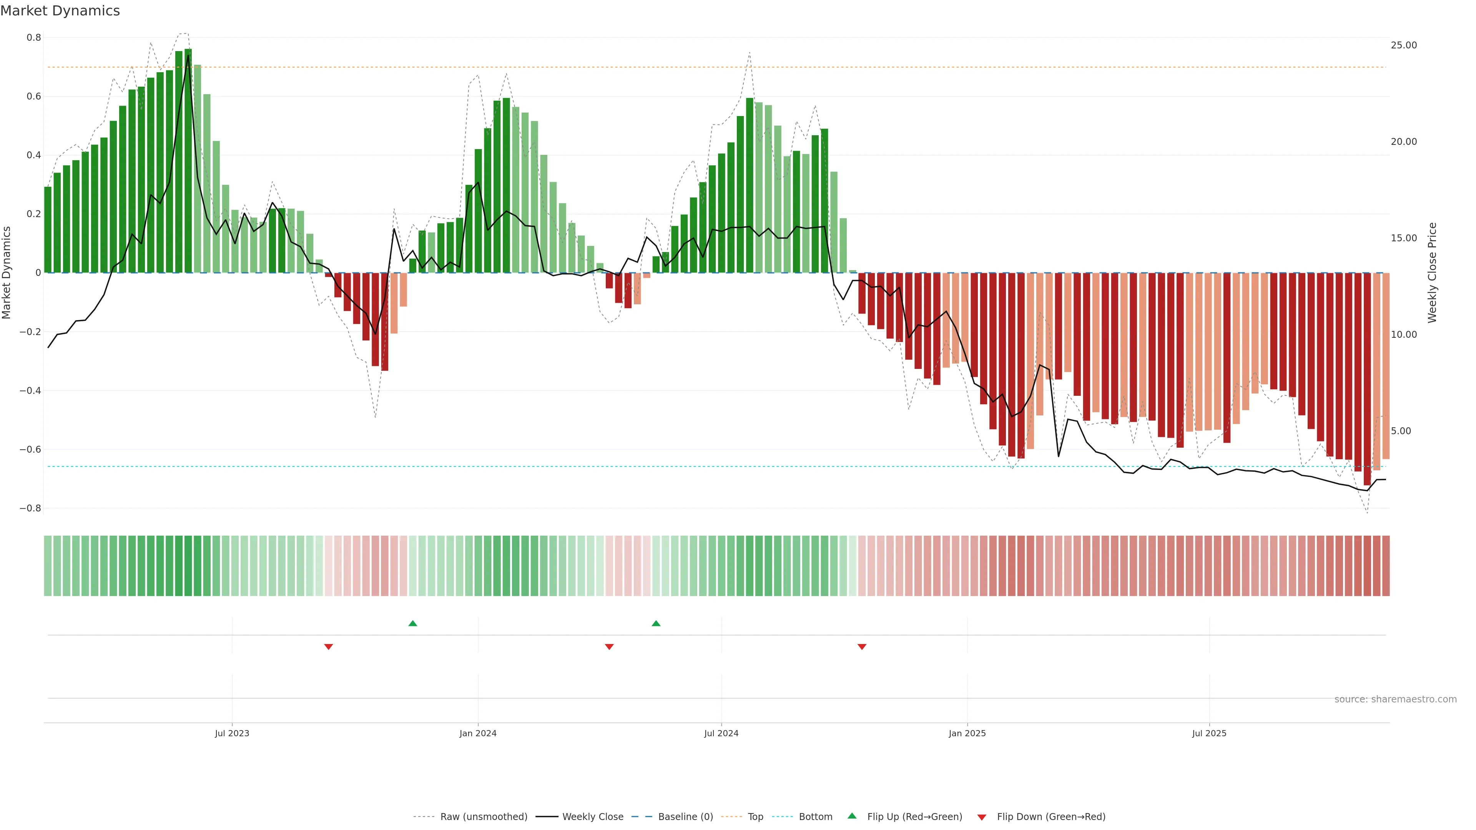The width and height of the screenshot is (1476, 830).
Task: Click the green triangle icon in legend
Action: 852,816
